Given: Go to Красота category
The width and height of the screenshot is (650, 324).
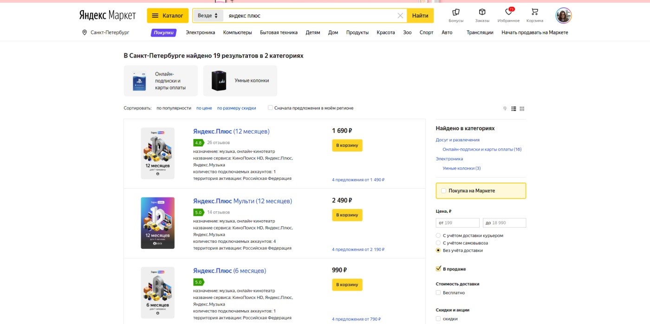Looking at the screenshot, I should click(x=386, y=32).
